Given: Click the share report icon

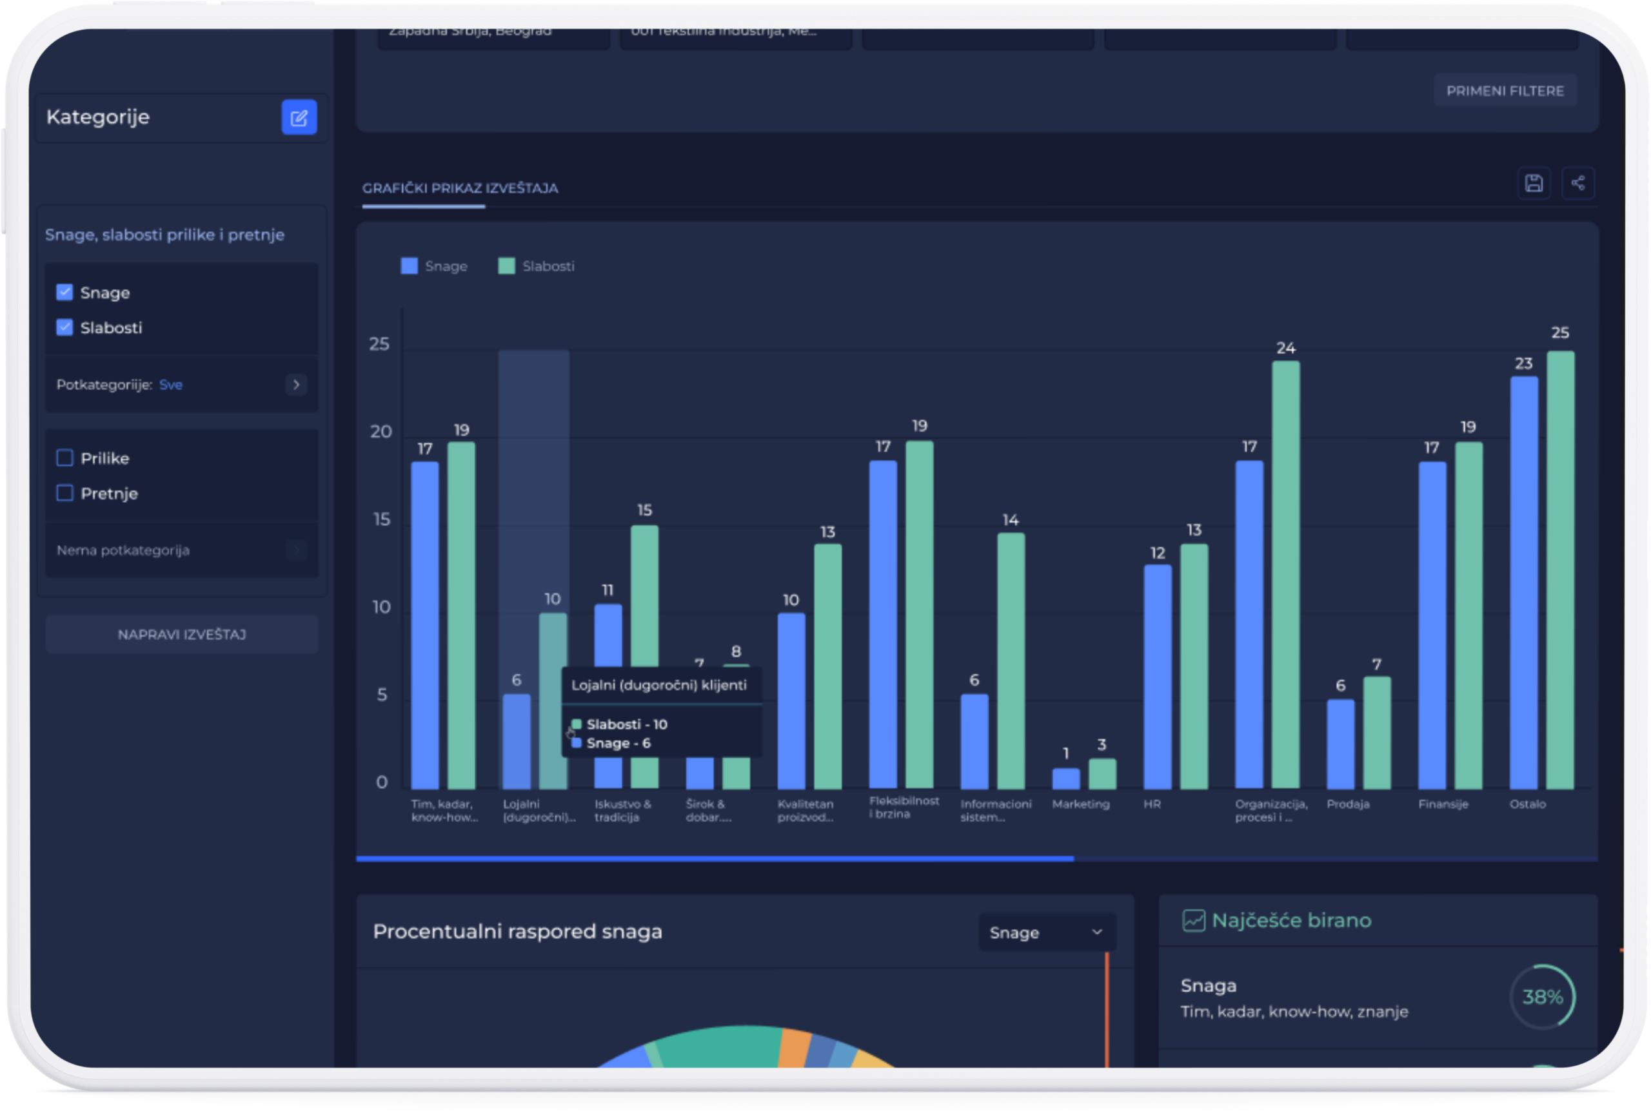Looking at the screenshot, I should 1578,183.
